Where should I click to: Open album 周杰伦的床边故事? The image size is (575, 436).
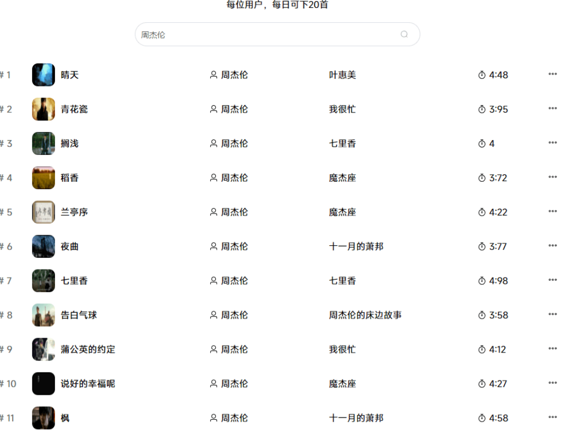point(365,315)
